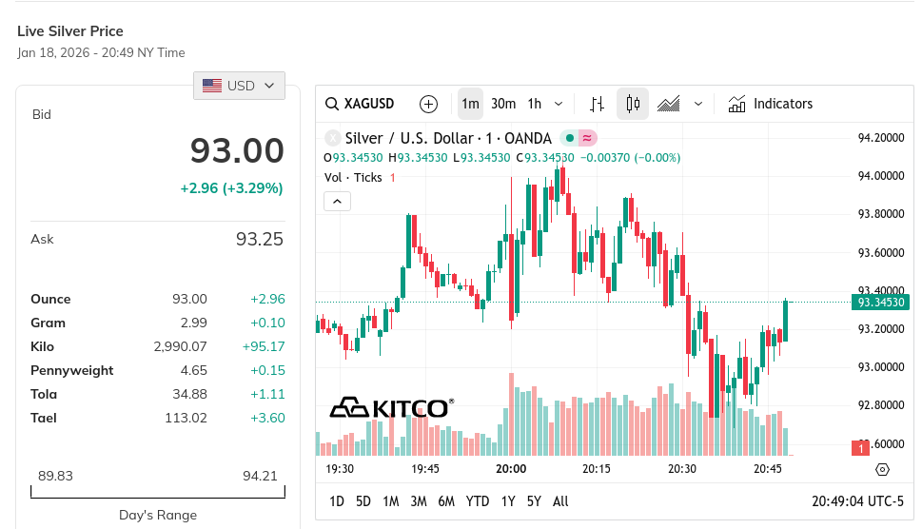922x529 pixels.
Task: Select the 5D date range
Action: [x=363, y=501]
